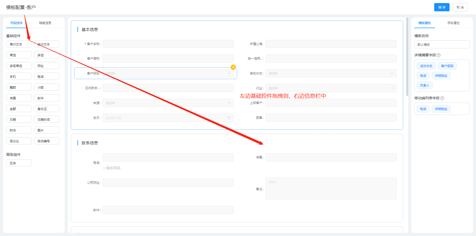Click help icon next to 详情摘要字段

pyautogui.click(x=439, y=55)
